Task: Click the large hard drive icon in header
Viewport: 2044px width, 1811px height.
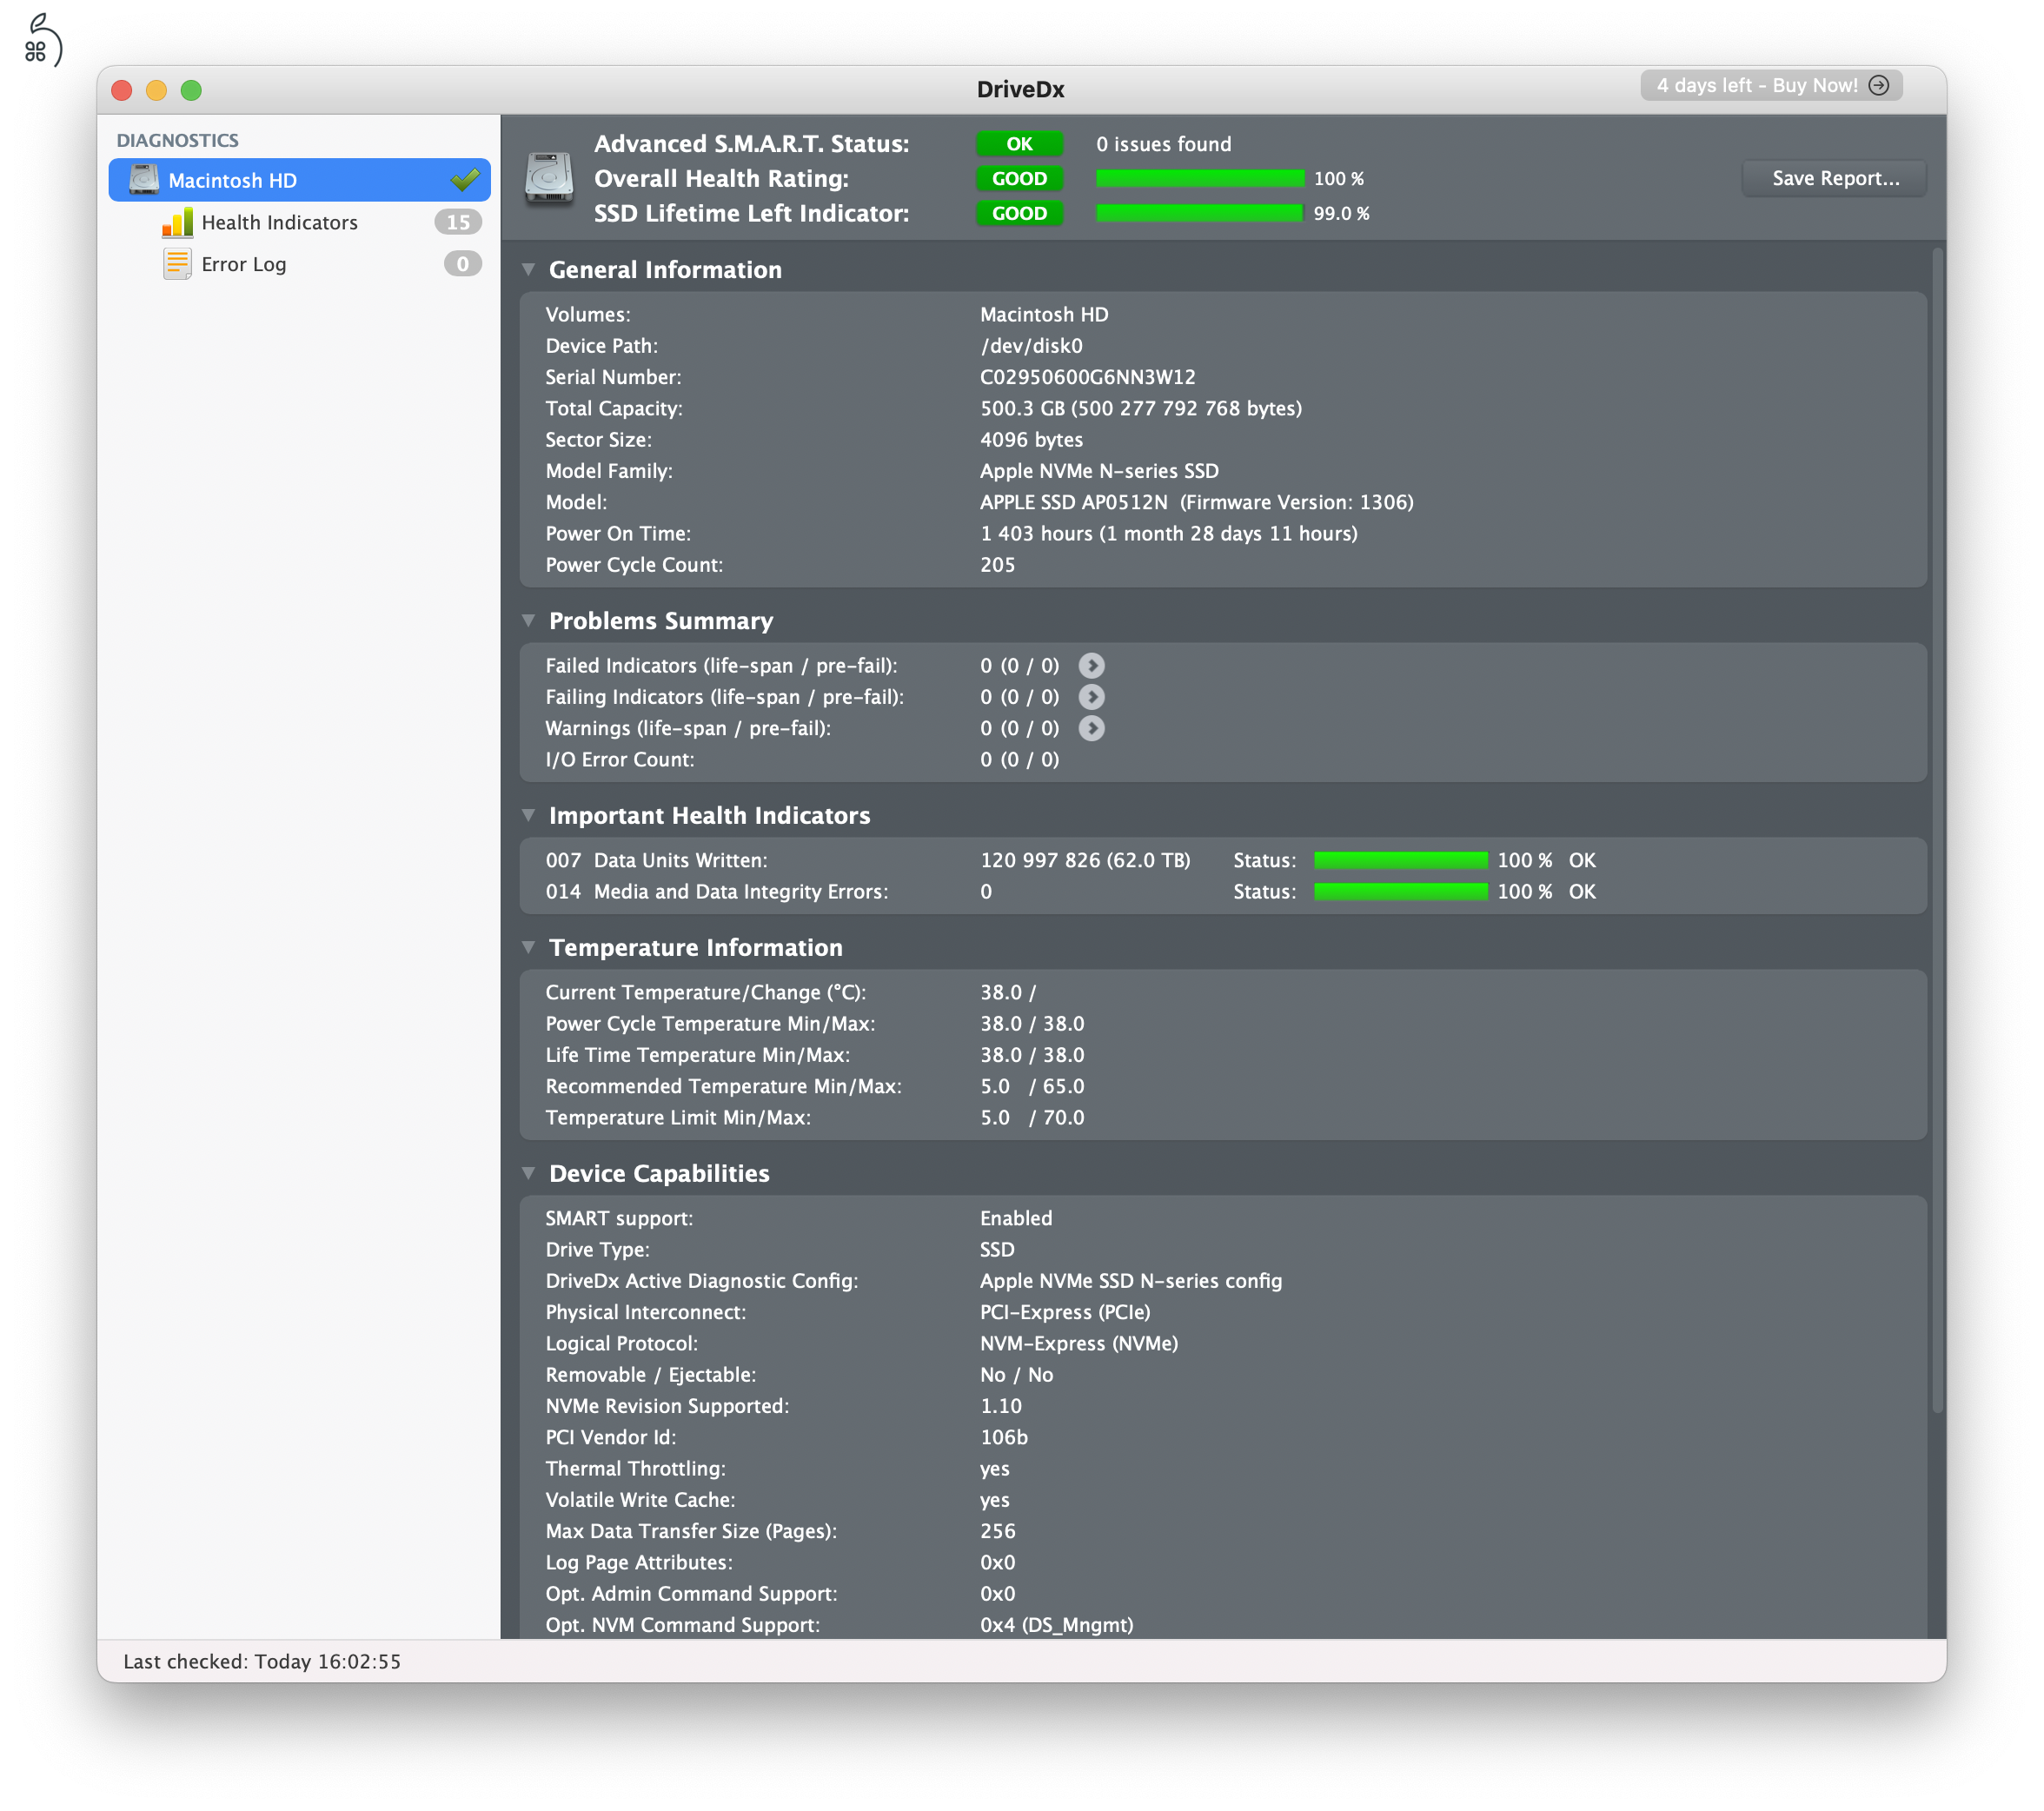Action: (x=549, y=178)
